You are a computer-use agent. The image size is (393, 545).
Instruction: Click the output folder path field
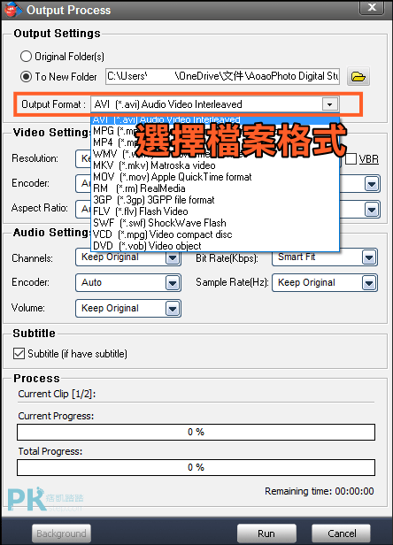click(222, 76)
